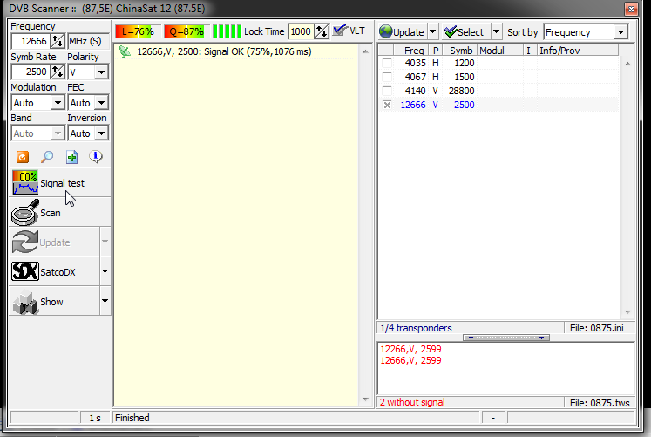Click the Info/Prov column header

tap(578, 51)
